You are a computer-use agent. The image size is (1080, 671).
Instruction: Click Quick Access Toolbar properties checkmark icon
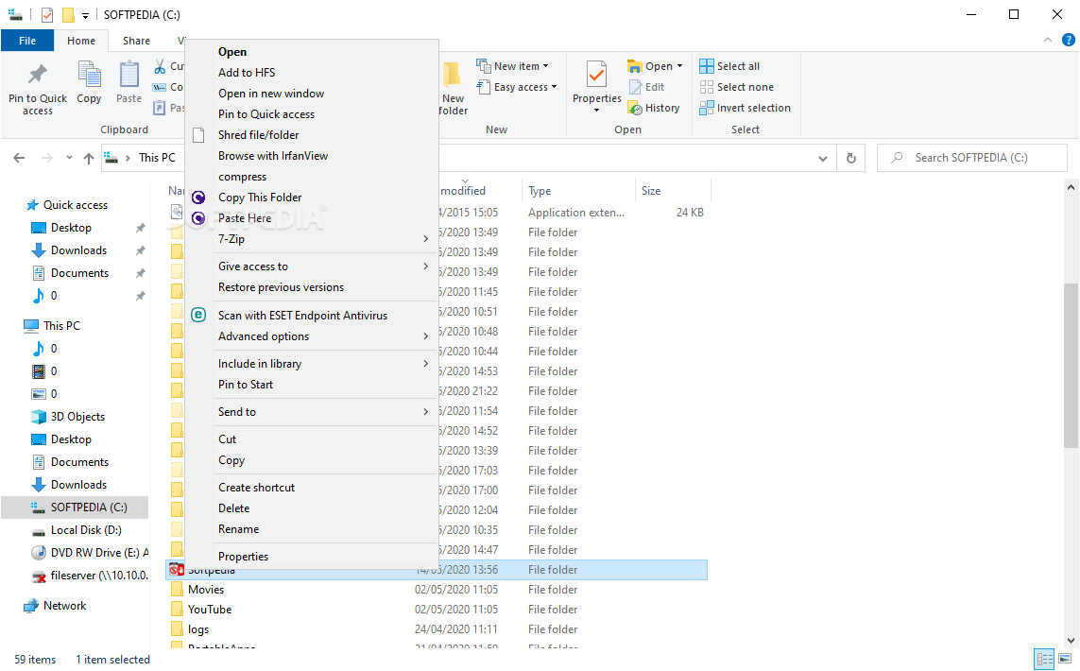tap(47, 14)
